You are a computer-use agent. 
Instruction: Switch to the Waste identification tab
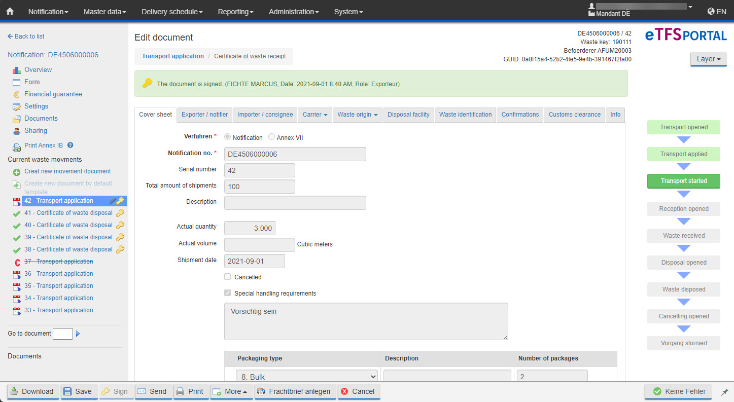point(465,115)
